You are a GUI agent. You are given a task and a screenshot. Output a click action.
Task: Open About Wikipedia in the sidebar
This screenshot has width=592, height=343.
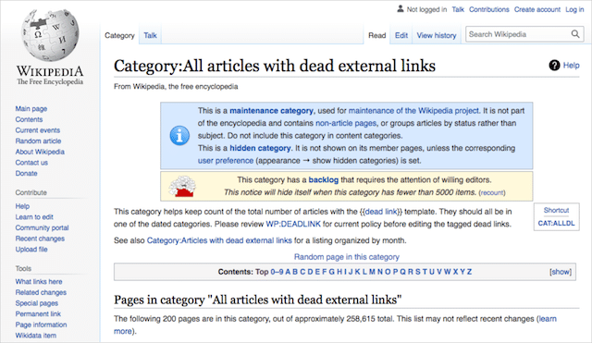pos(40,152)
